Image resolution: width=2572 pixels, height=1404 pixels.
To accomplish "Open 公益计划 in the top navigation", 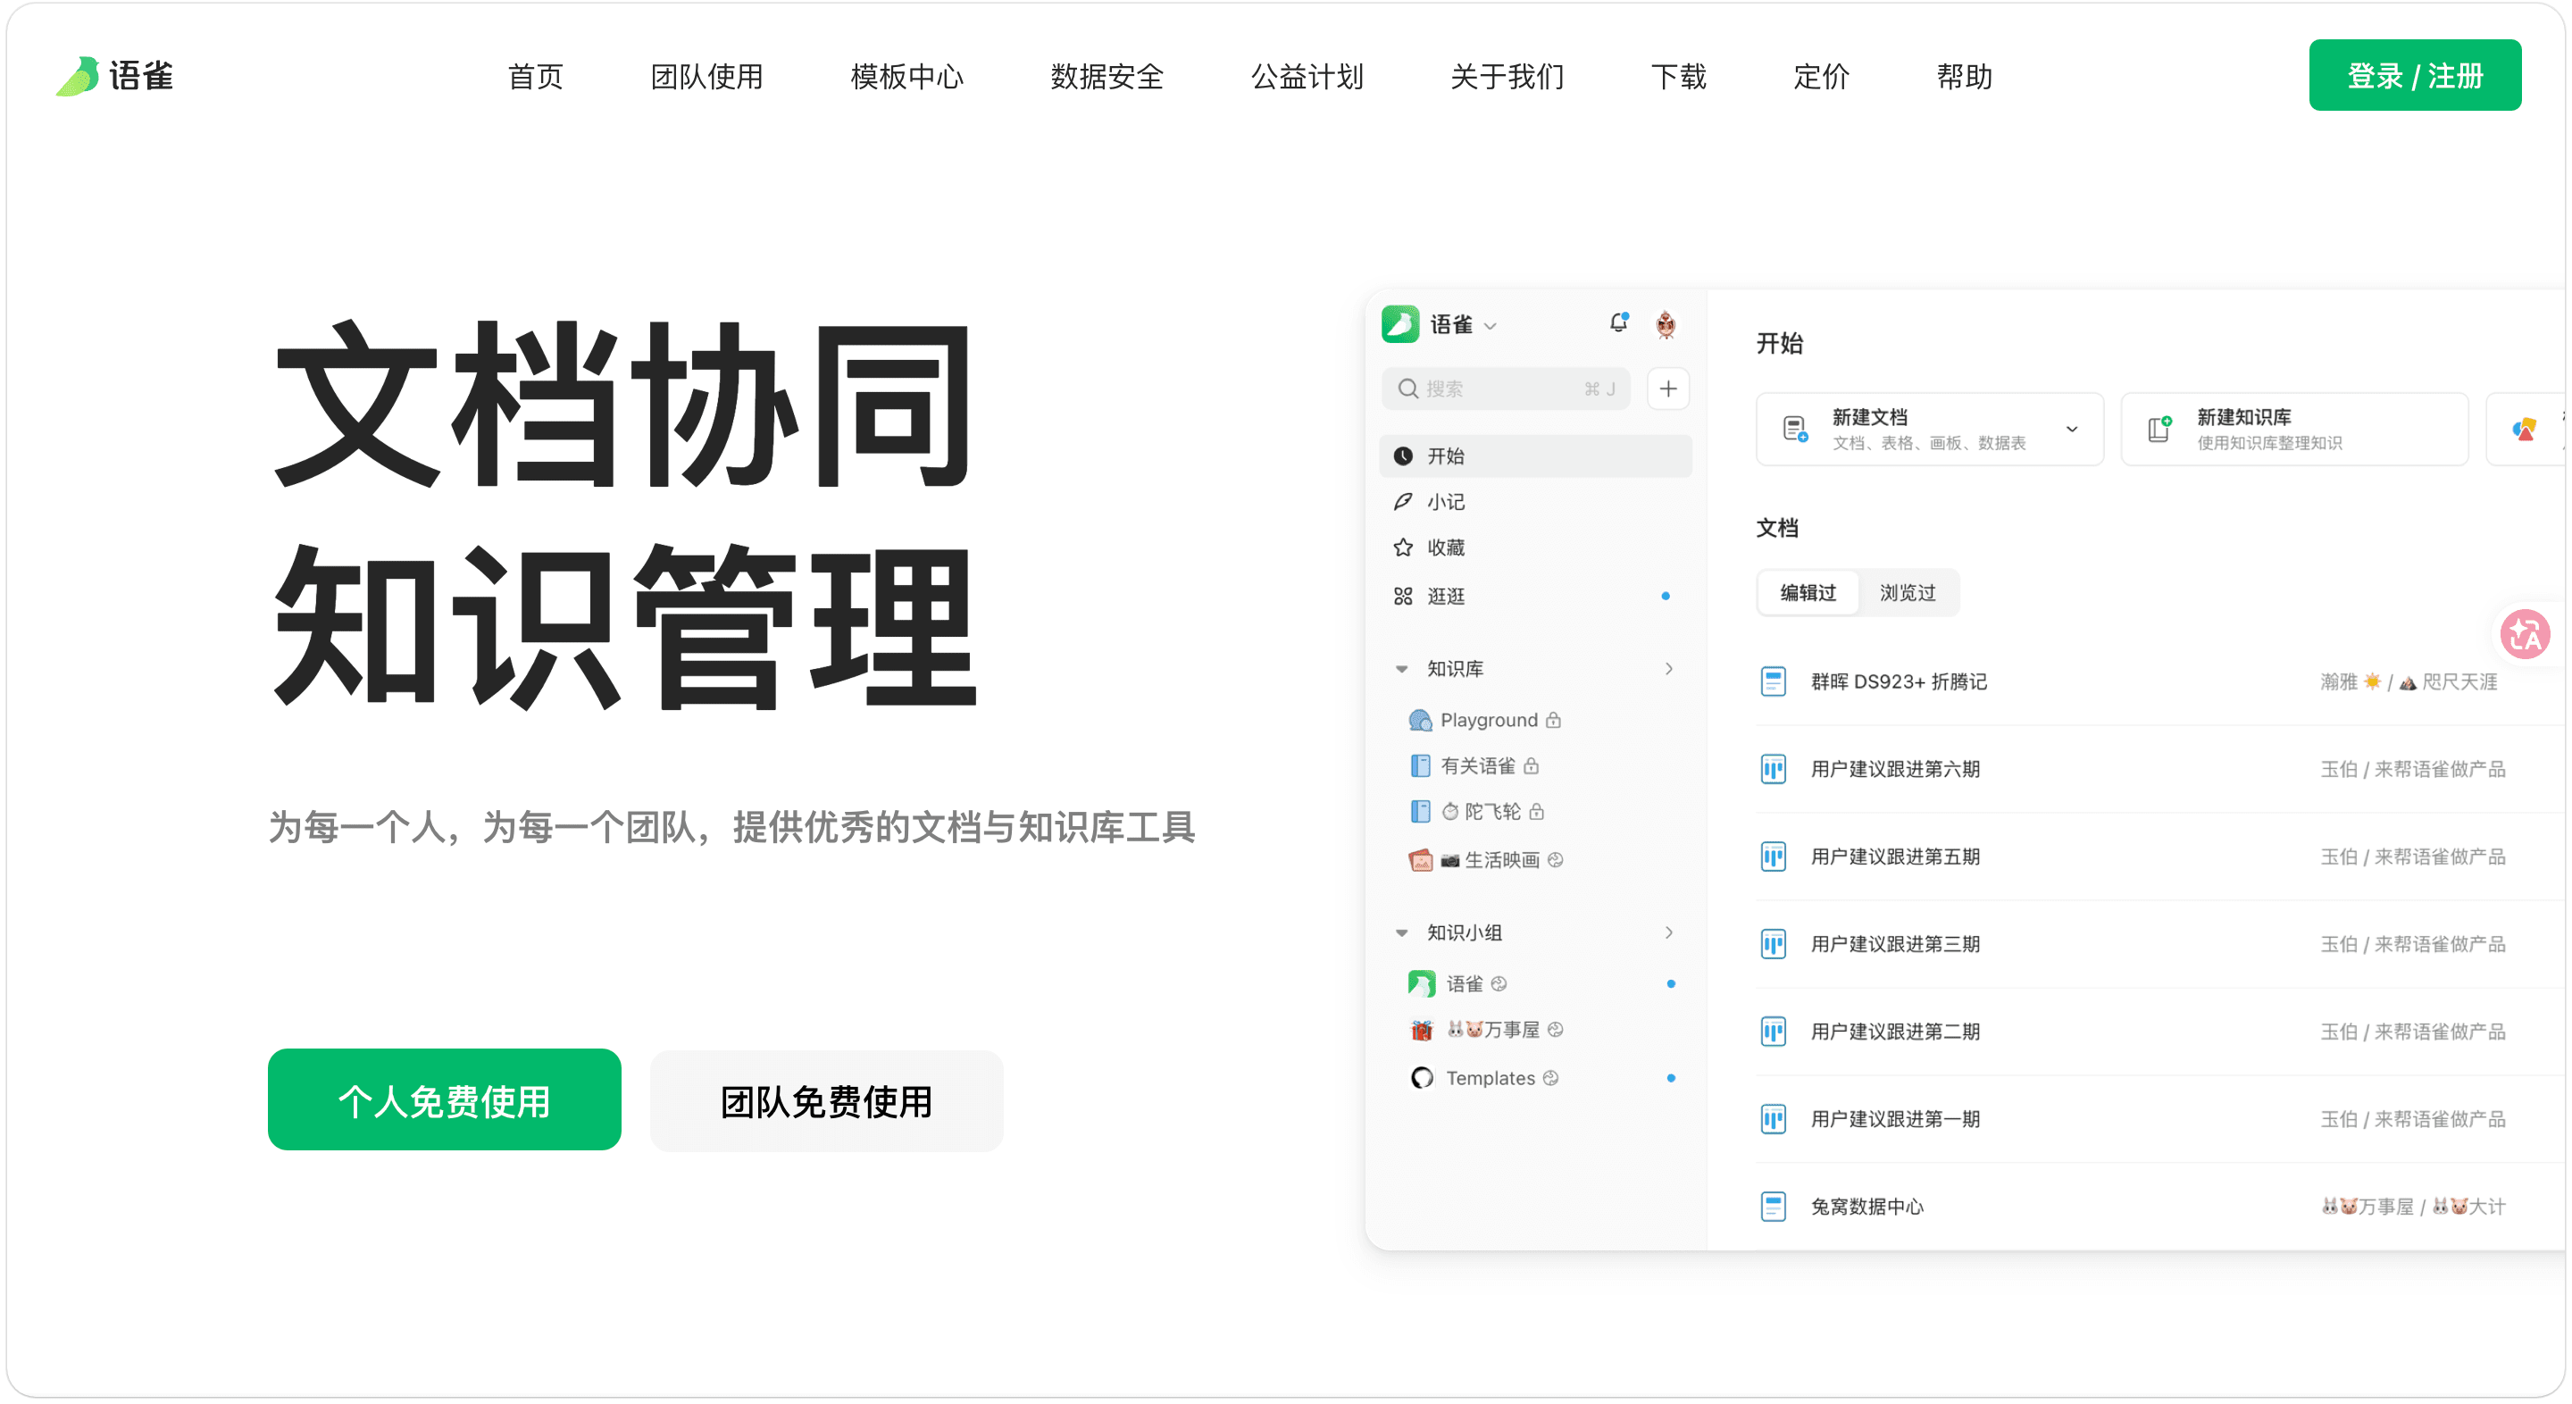I will (x=1307, y=77).
